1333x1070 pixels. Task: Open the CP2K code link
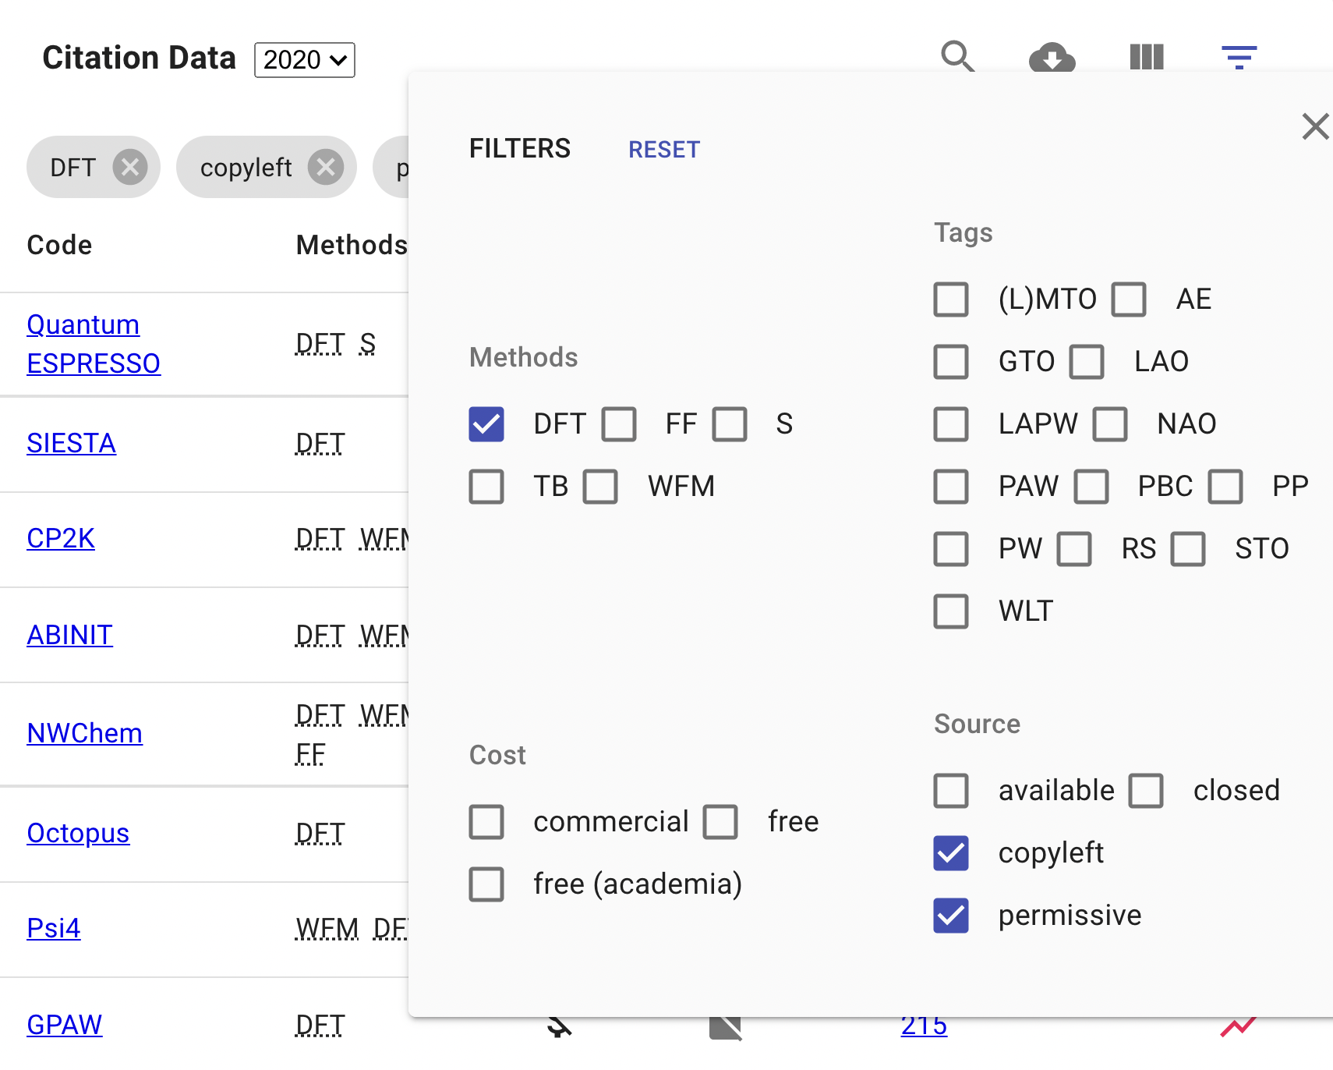tap(61, 538)
